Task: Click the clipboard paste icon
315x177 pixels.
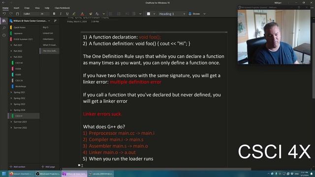Action: pyautogui.click(x=18, y=14)
